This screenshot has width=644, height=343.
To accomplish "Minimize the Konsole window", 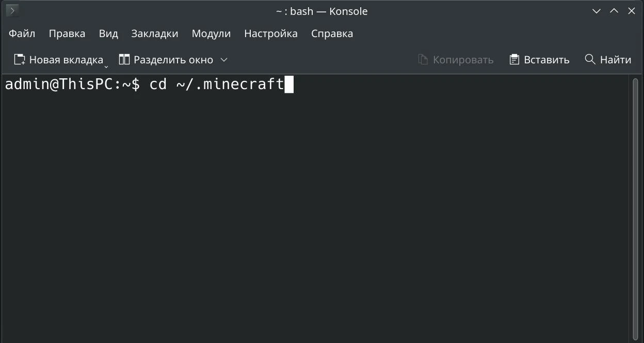I will click(597, 11).
